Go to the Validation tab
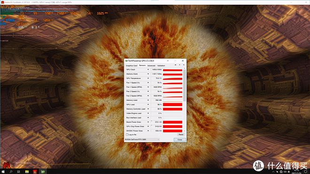This screenshot has height=174, width=310. [x=161, y=65]
